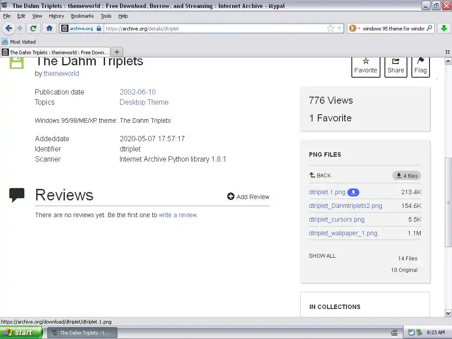The height and width of the screenshot is (339, 452).
Task: Click the search box with windows 95 theme
Action: point(393,29)
